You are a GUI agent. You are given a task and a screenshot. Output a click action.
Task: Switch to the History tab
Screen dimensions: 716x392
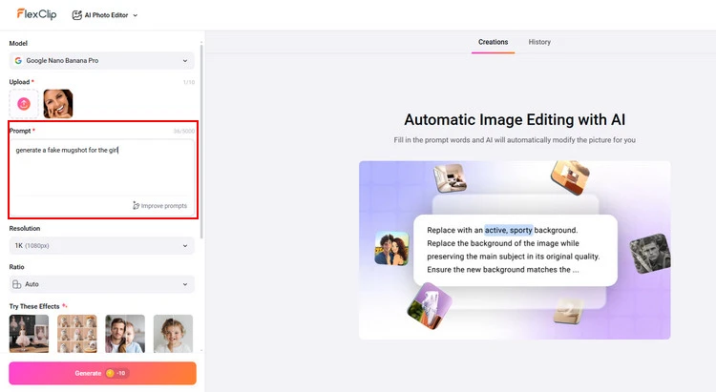[x=539, y=42]
